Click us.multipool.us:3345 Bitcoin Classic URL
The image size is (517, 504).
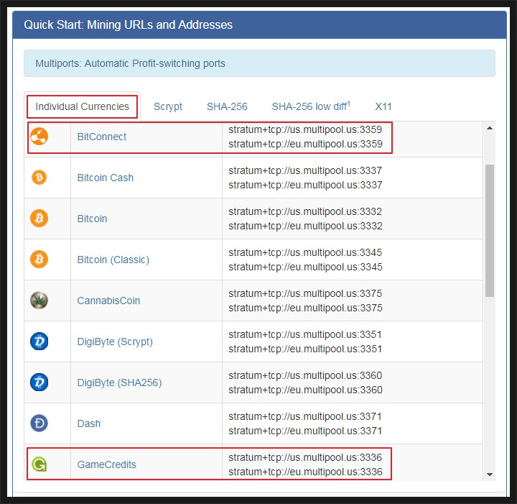(305, 252)
